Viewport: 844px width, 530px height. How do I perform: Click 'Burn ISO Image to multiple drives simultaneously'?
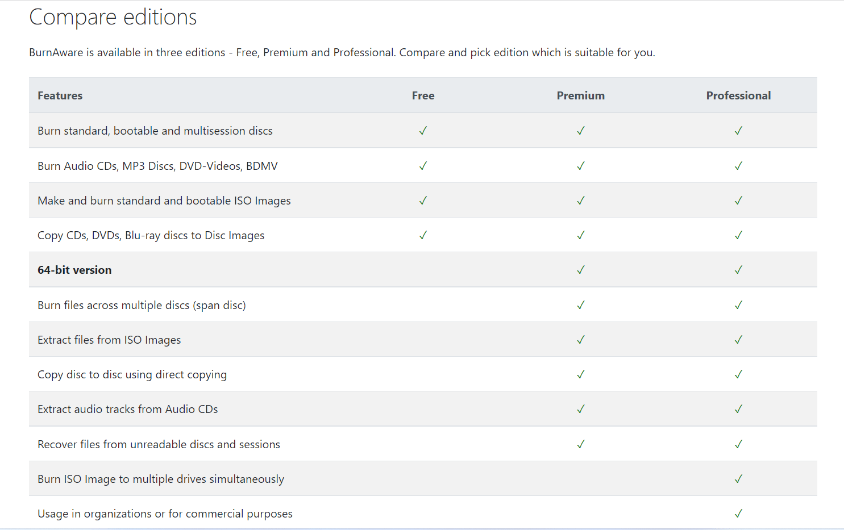click(161, 479)
